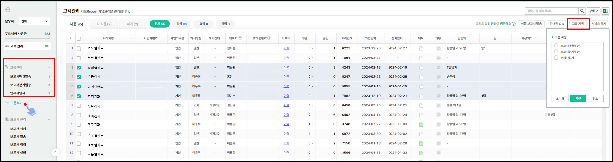This screenshot has width=613, height=162.
Task: Collapse the 그룹관리 sidebar section
Action: click(x=49, y=68)
